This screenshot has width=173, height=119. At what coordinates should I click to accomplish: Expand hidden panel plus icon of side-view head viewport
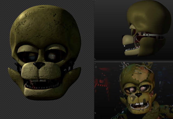[95, 1]
